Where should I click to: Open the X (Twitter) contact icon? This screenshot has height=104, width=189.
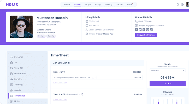point(151,30)
